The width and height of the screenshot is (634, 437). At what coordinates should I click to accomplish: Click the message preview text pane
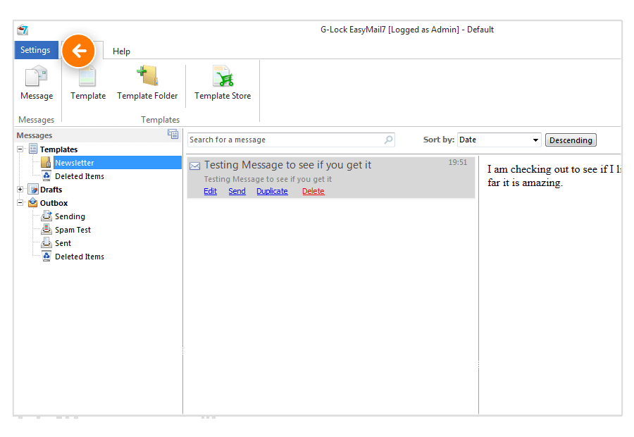pyautogui.click(x=551, y=283)
